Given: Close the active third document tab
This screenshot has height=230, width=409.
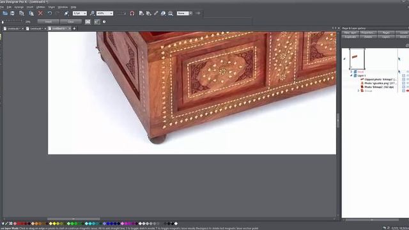Looking at the screenshot, I should click(70, 28).
